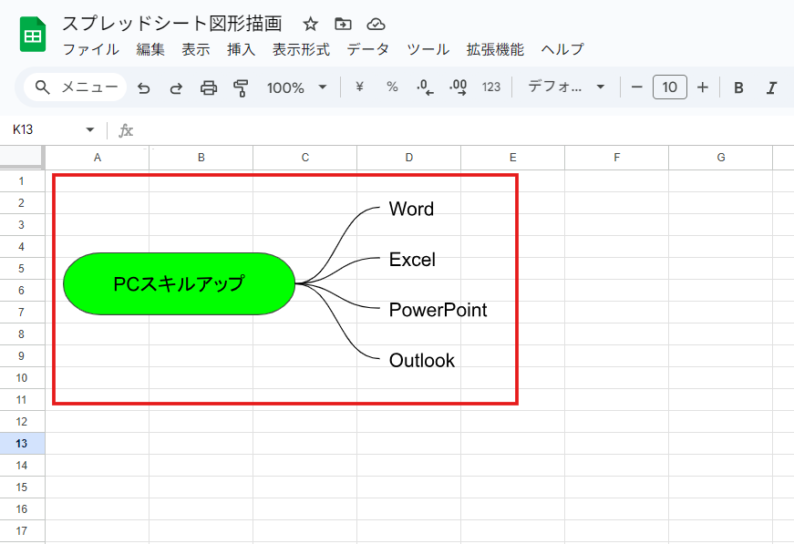Select row 1 header
Screen dimensions: 794x544
tap(22, 180)
